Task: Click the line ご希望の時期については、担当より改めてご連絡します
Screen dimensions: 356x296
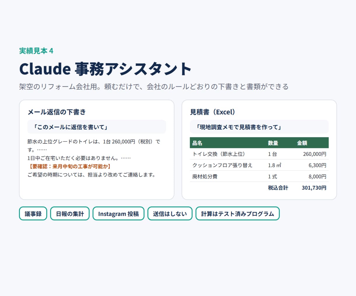Action: [92, 175]
